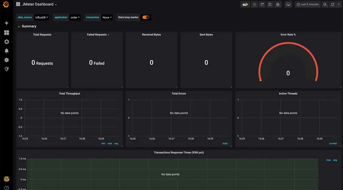This screenshot has height=190, width=343.
Task: Open the transaction None dropdown
Action: click(x=107, y=17)
